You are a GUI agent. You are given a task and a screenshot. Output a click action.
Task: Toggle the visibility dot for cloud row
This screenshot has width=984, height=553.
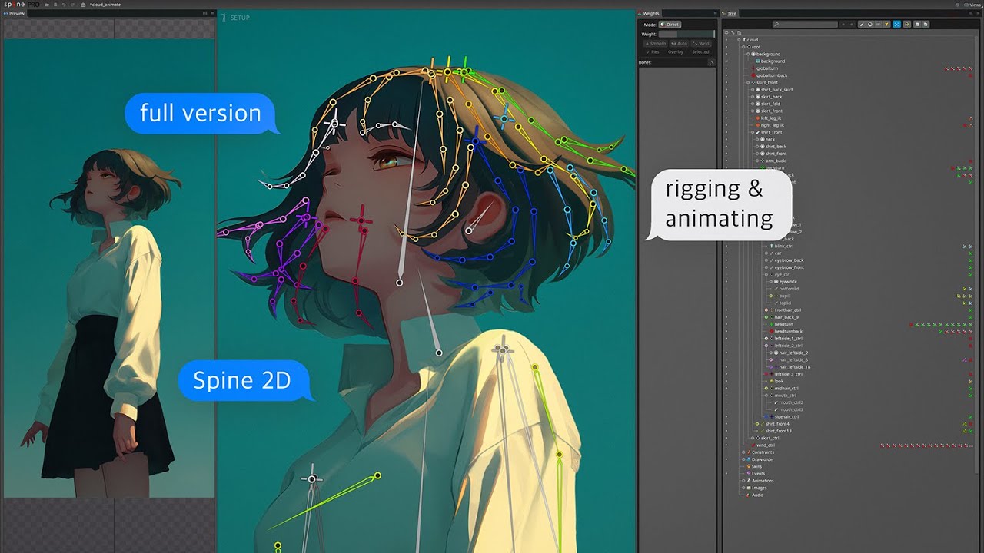point(726,40)
